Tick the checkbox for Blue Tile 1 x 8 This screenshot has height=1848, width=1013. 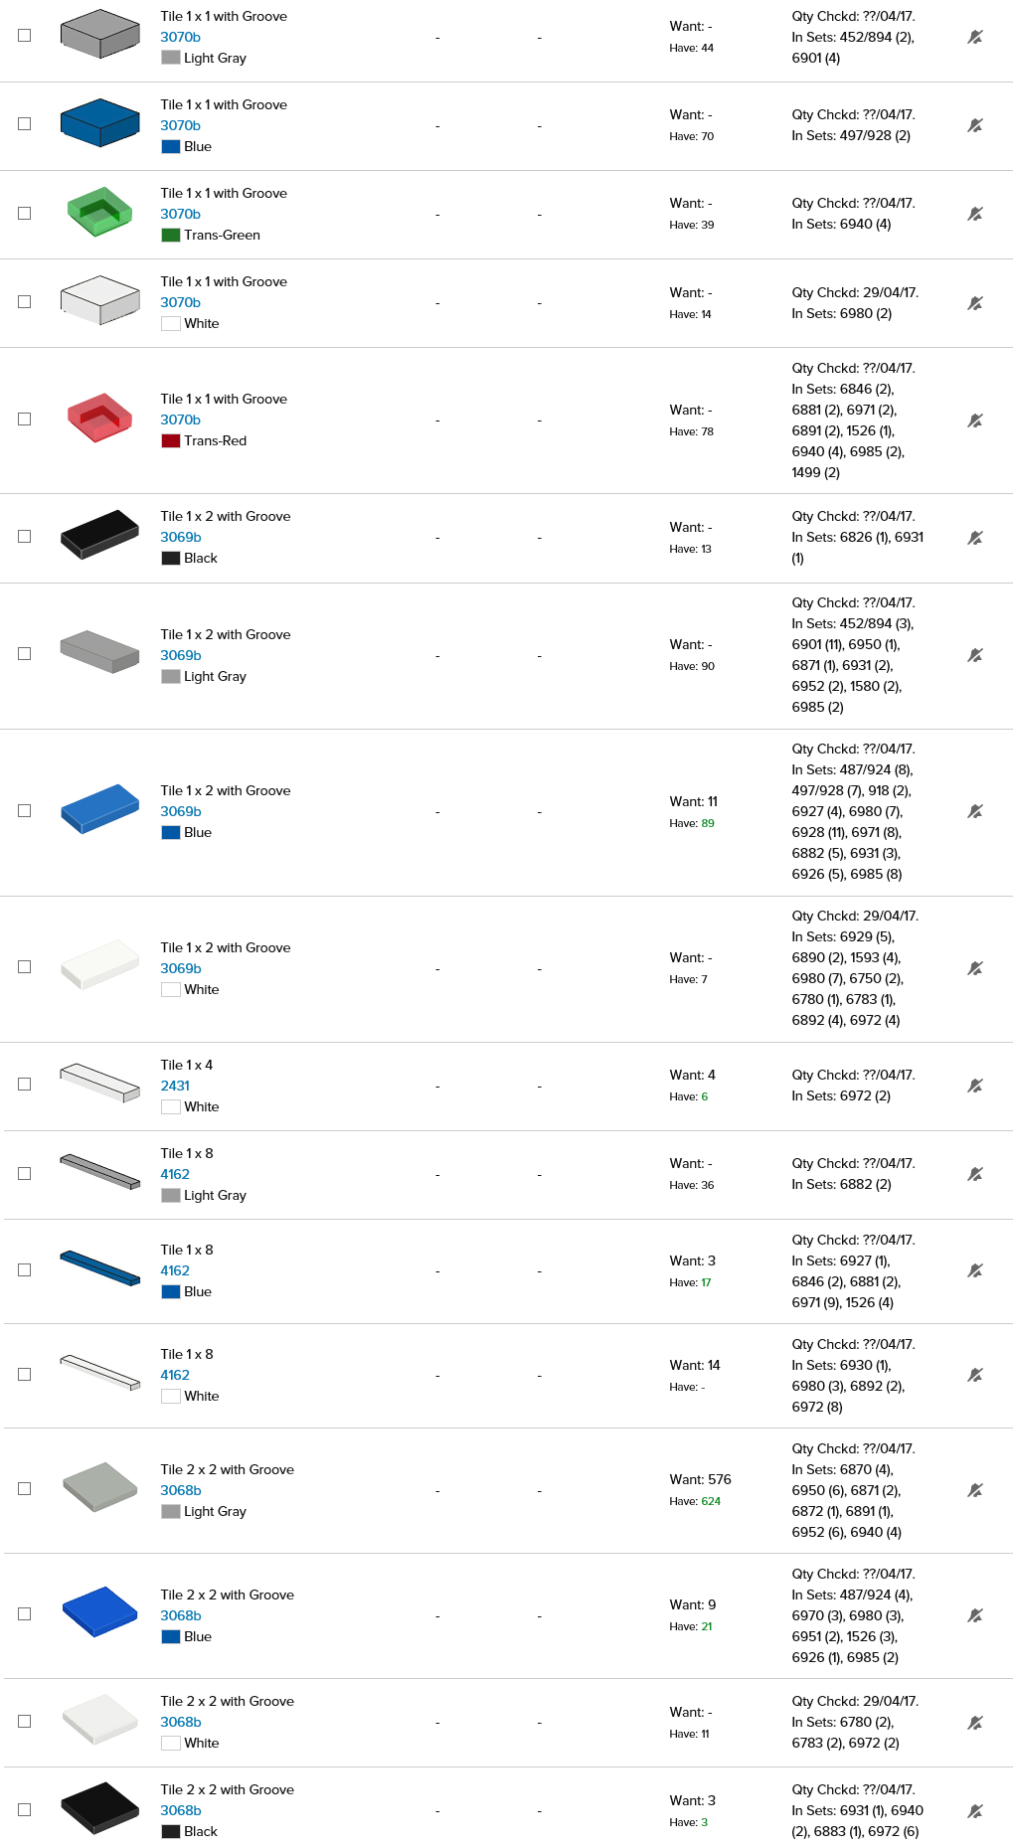(x=25, y=1270)
